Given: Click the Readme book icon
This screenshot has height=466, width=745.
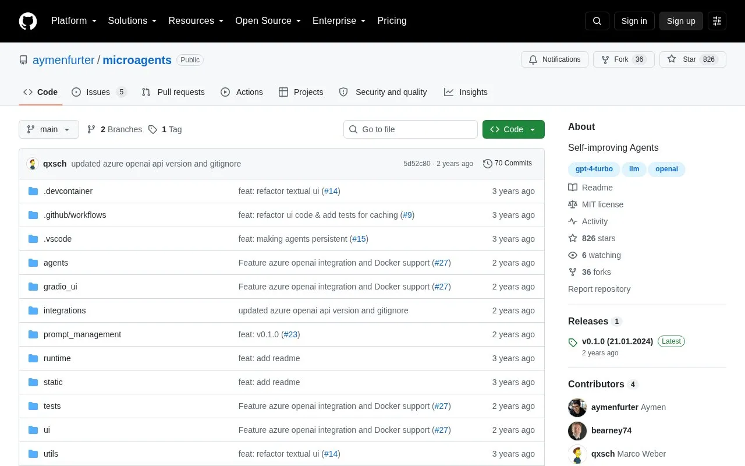Looking at the screenshot, I should [x=573, y=188].
